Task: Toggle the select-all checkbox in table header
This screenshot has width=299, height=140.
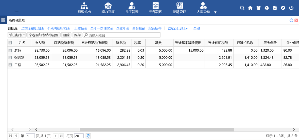Action: point(10,43)
